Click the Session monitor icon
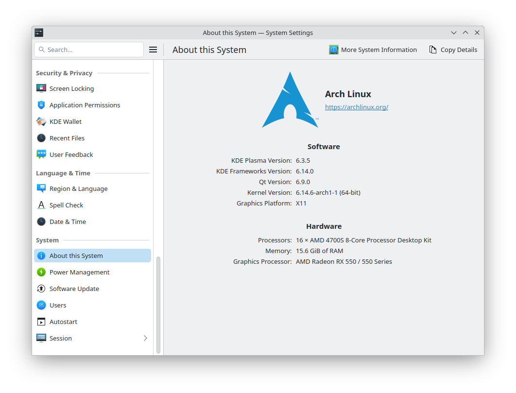The image size is (516, 393). [x=41, y=338]
